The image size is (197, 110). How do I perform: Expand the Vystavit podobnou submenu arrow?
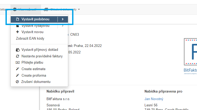click(63, 19)
